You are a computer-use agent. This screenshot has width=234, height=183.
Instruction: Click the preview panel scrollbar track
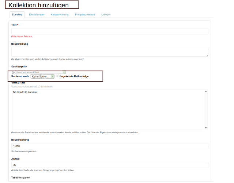(x=205, y=110)
